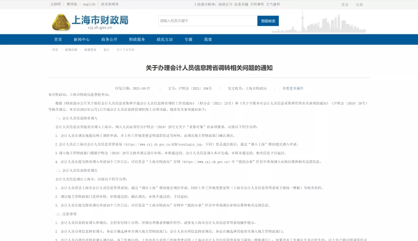Screen dimensions: 418x241
Task: Open the 财政服务 menu item
Action: click(x=137, y=39)
